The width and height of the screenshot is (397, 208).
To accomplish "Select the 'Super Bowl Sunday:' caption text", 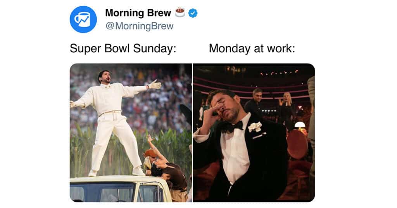I will point(123,49).
